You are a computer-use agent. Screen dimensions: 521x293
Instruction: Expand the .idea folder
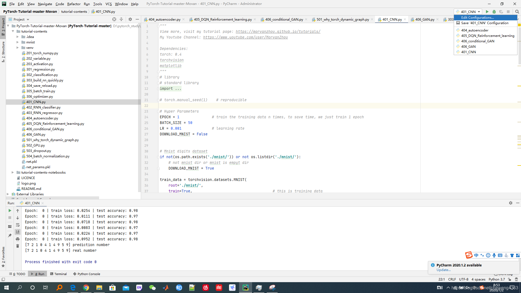click(18, 37)
